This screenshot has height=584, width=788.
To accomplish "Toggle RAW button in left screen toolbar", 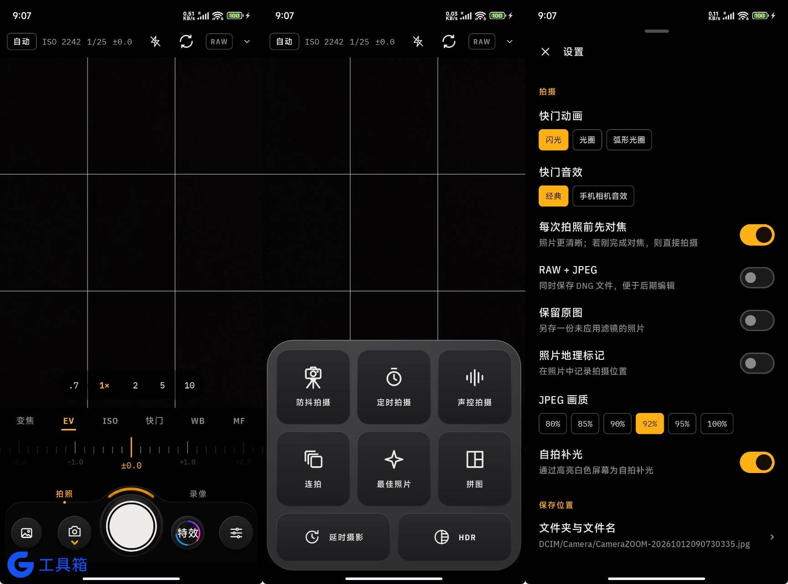I will [x=219, y=42].
